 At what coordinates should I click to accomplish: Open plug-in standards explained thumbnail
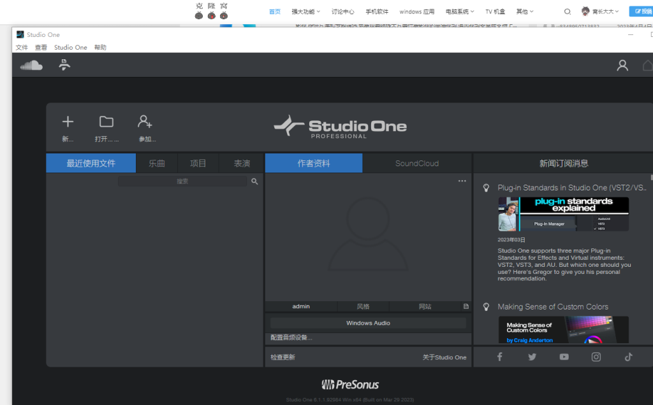click(564, 214)
